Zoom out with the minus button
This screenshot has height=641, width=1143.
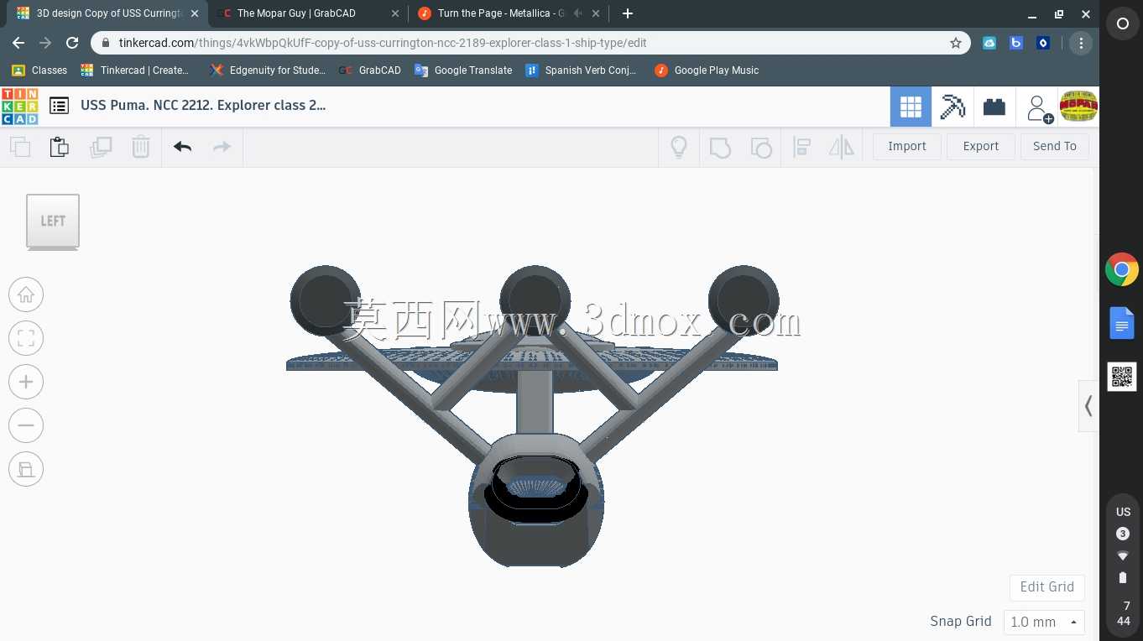26,425
